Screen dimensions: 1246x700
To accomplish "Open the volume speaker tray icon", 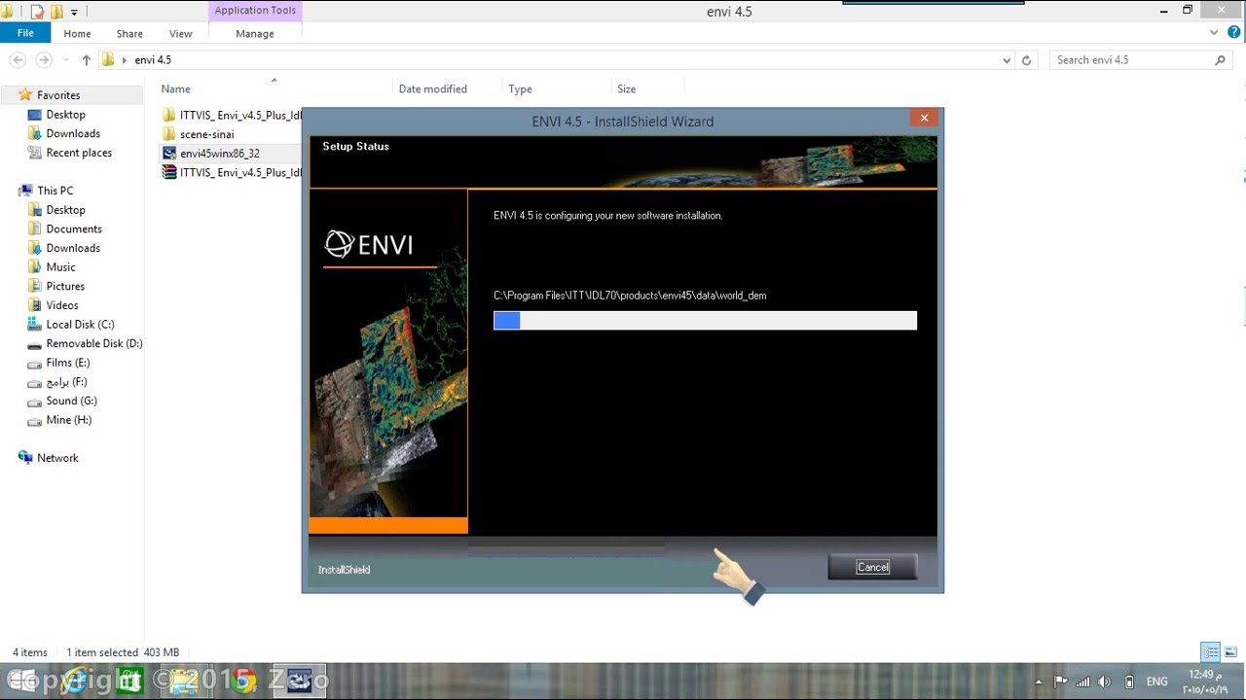I will pos(1104,682).
